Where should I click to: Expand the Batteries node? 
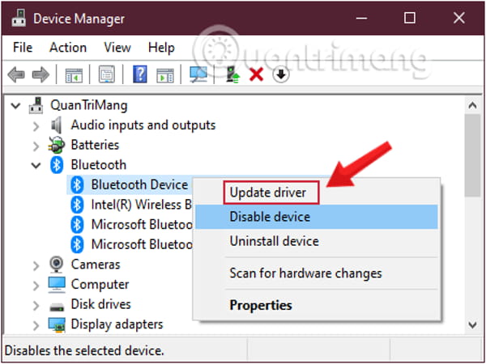[36, 146]
